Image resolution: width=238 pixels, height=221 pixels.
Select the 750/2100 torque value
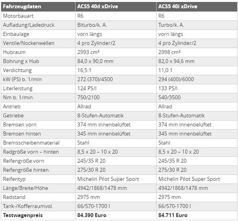(89, 97)
